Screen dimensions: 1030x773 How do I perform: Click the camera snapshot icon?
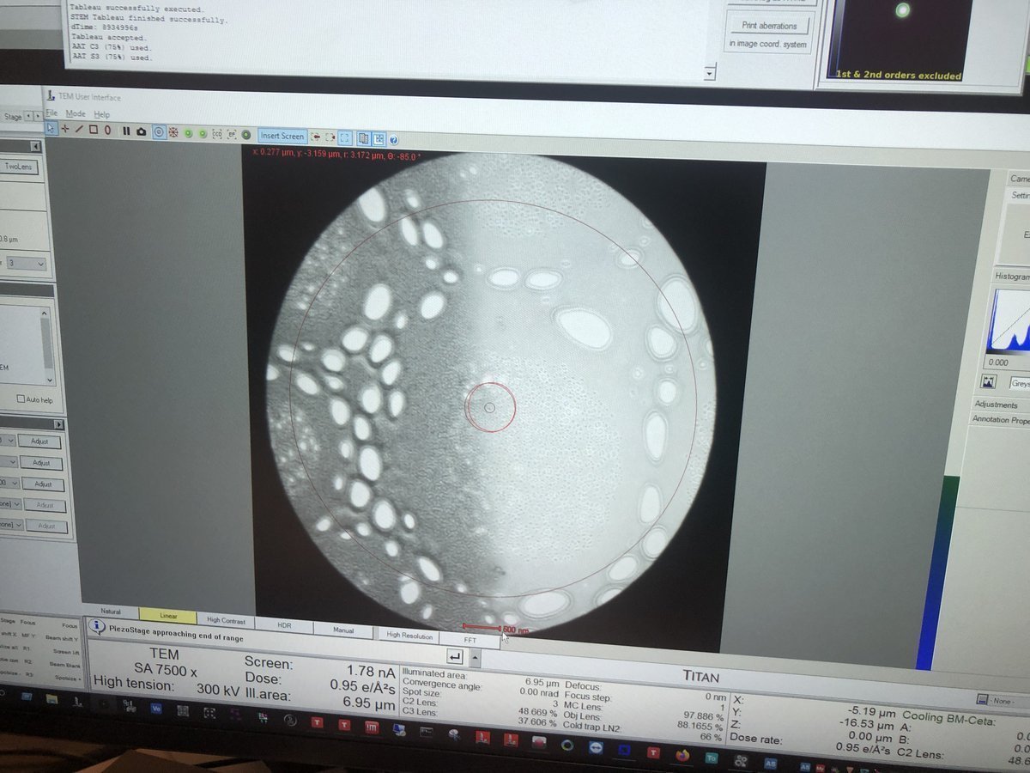[142, 131]
